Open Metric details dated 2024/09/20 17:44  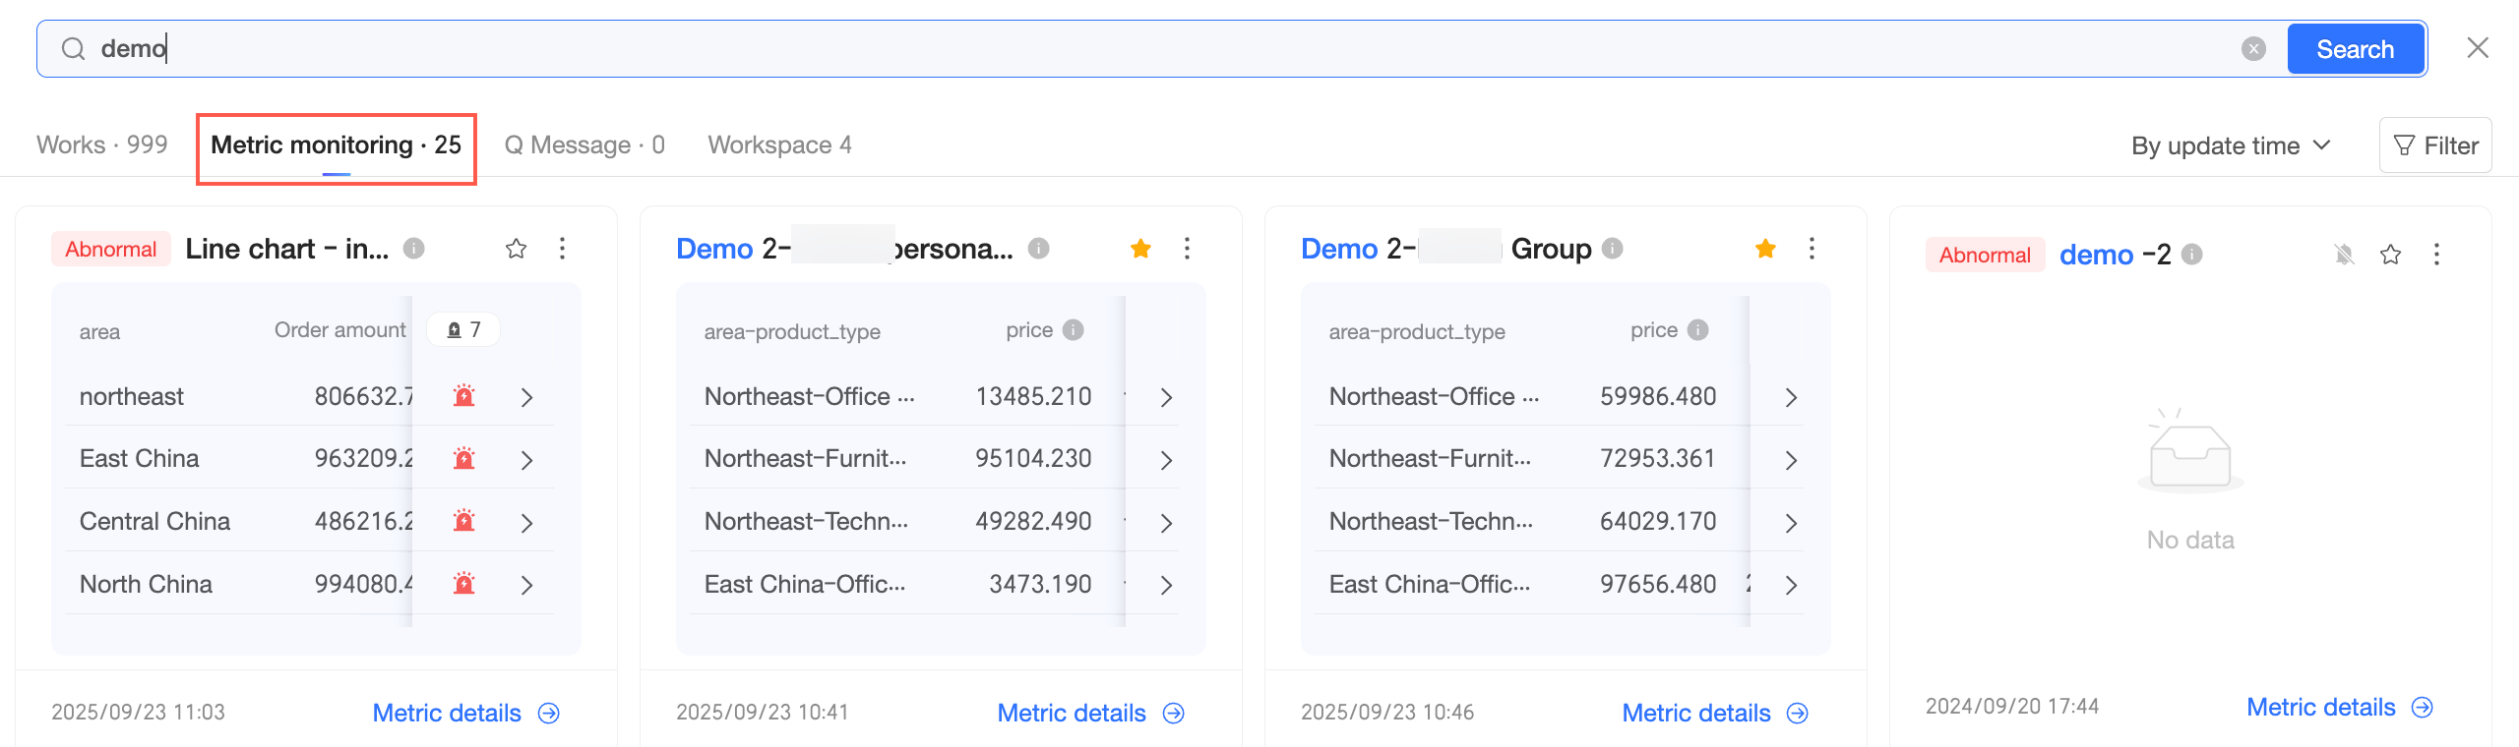(x=2340, y=707)
